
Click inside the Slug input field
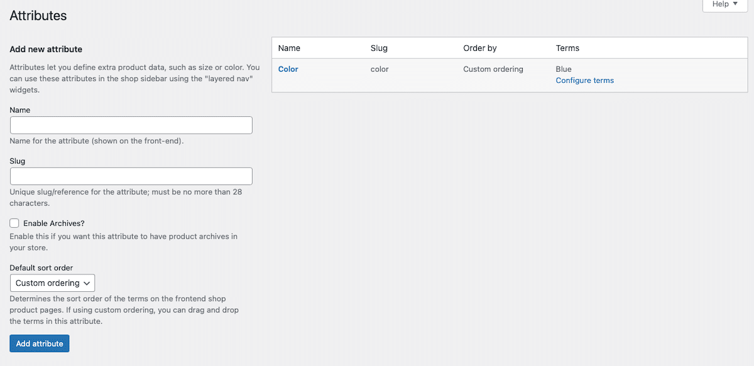(131, 176)
